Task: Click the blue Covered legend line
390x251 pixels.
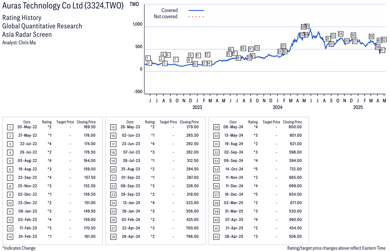Action: click(x=196, y=11)
